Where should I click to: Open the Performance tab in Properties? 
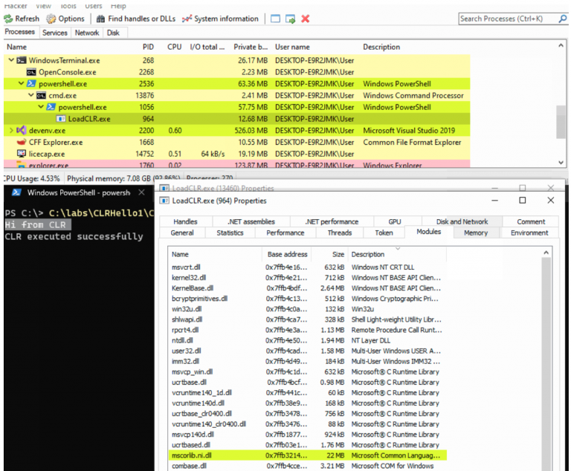(285, 233)
